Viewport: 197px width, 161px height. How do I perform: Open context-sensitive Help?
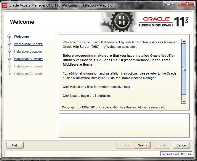(x=15, y=145)
